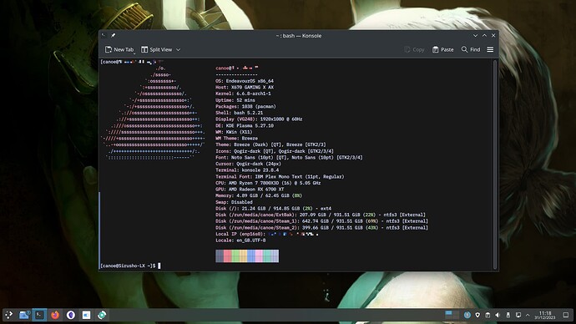Click the Icons: Qogir-dark line

[x=275, y=151]
